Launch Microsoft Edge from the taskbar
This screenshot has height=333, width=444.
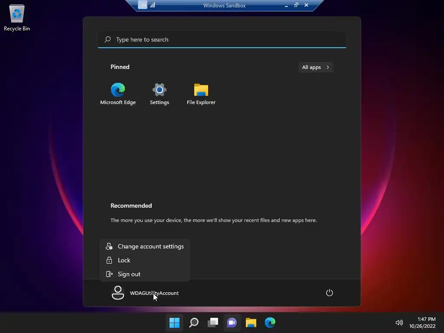[270, 323]
